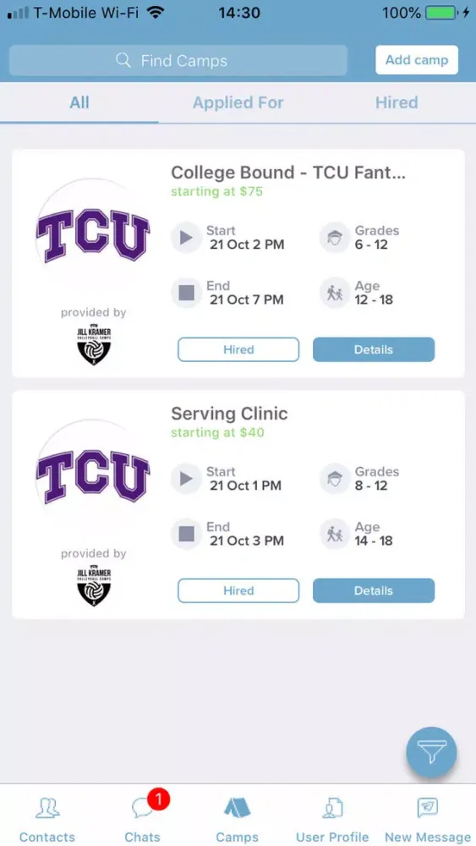This screenshot has width=476, height=846.
Task: Tap Hired button on Serving Clinic card
Action: pos(238,591)
